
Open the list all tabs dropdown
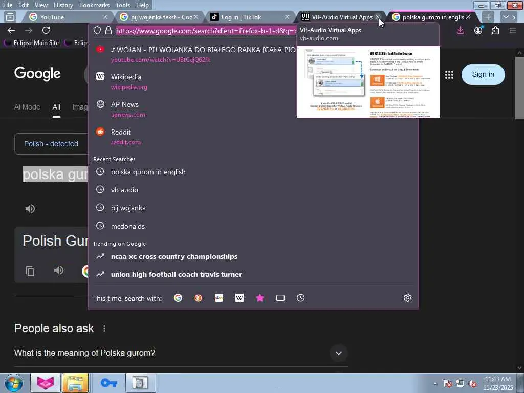pyautogui.click(x=509, y=17)
